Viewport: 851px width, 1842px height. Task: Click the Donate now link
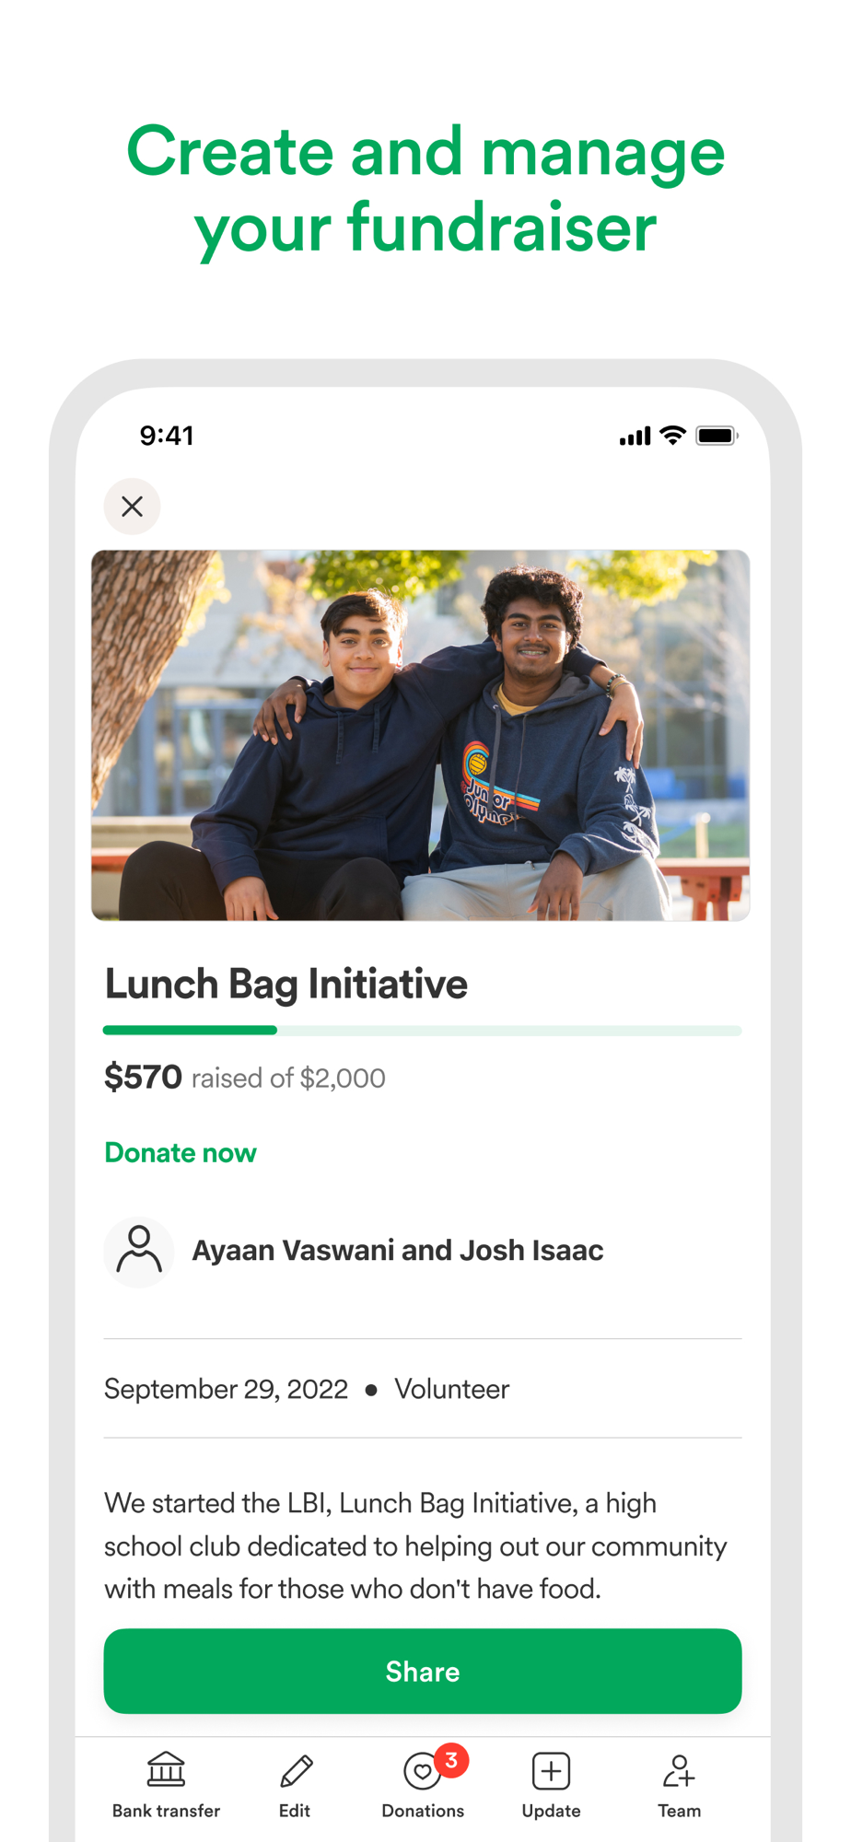coord(181,1152)
